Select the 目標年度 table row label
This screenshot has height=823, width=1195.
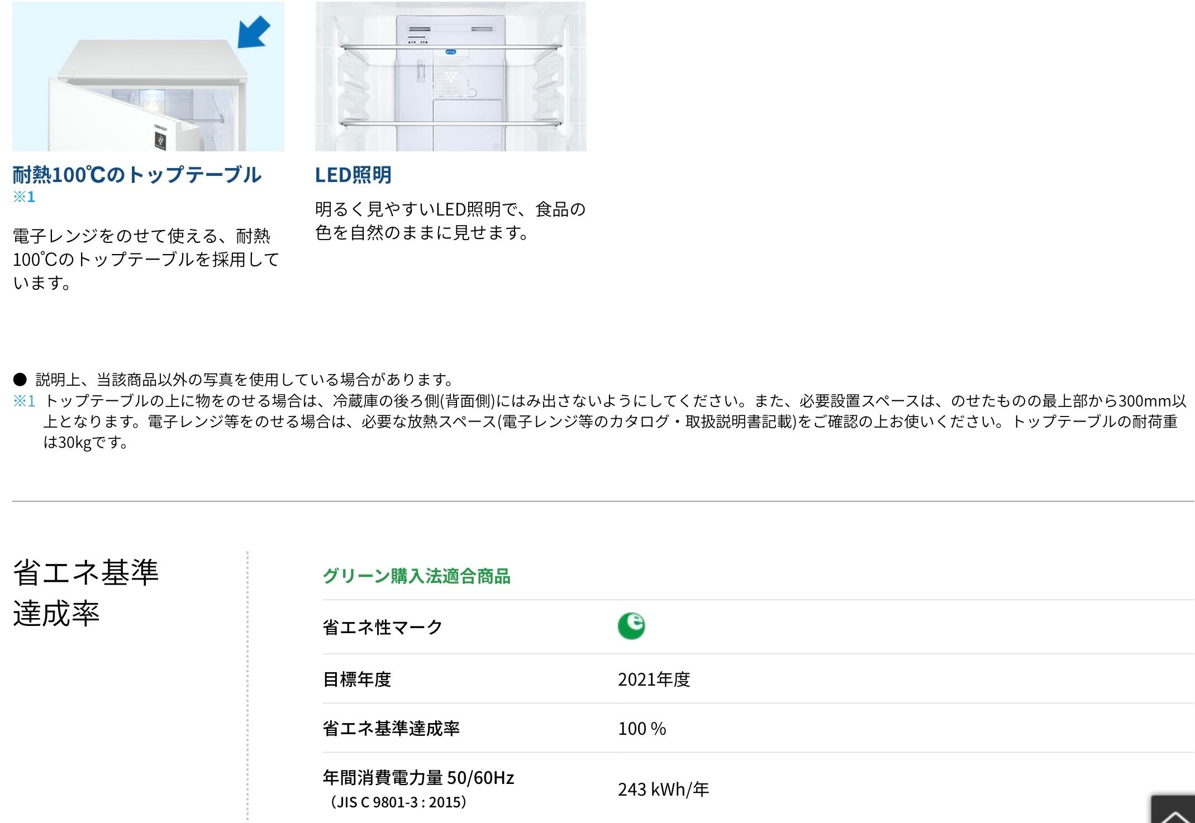coord(357,679)
